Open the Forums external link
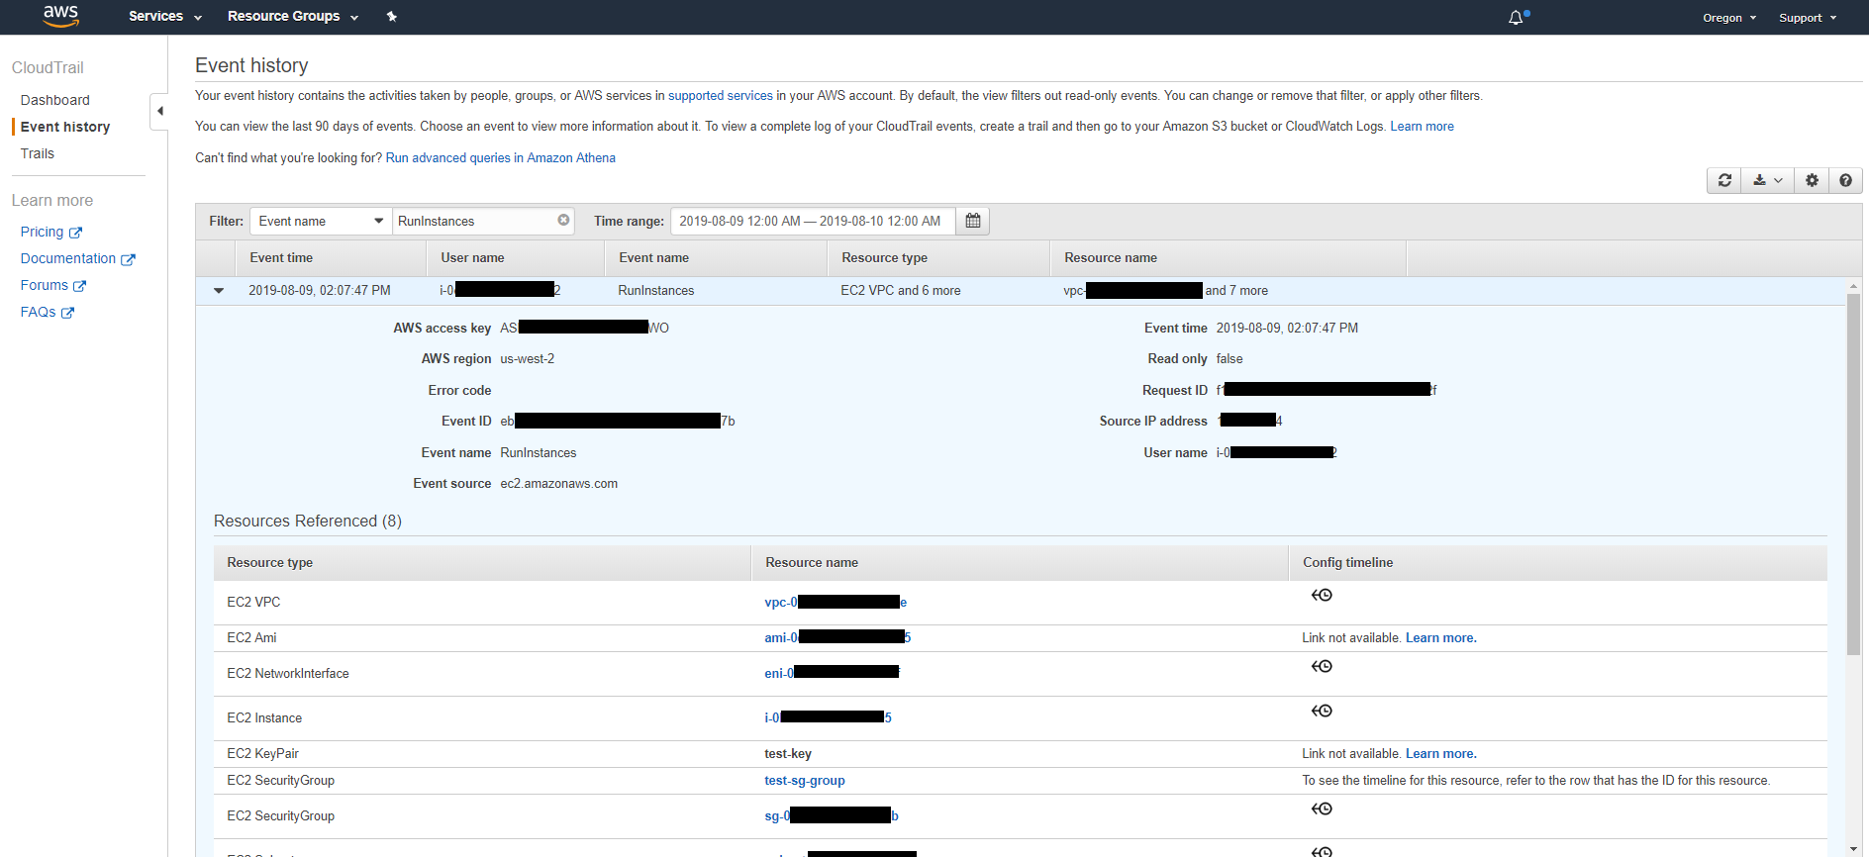The width and height of the screenshot is (1869, 857). (x=53, y=285)
